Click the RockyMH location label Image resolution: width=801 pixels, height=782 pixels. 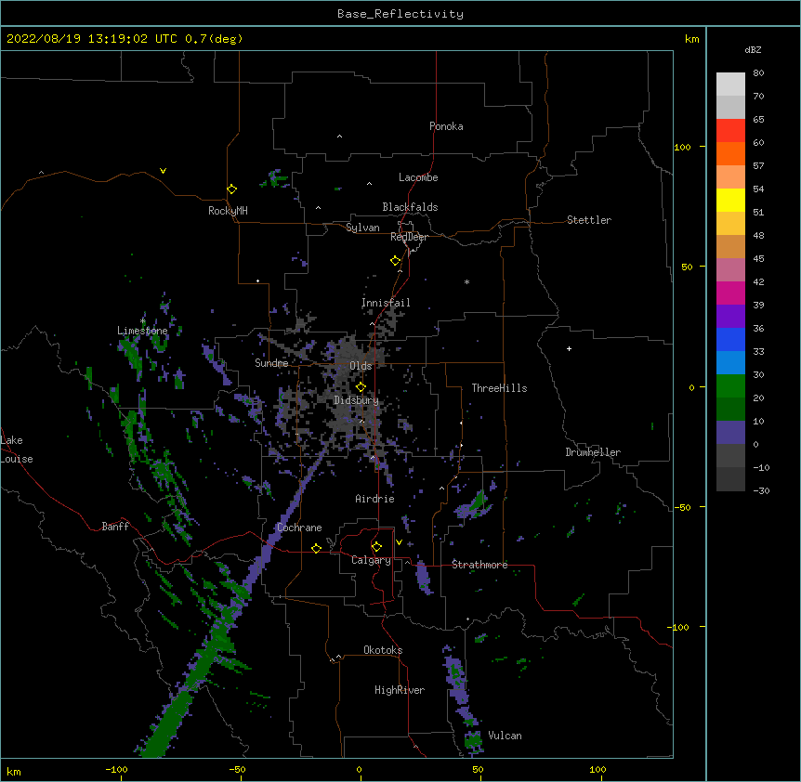tap(228, 211)
